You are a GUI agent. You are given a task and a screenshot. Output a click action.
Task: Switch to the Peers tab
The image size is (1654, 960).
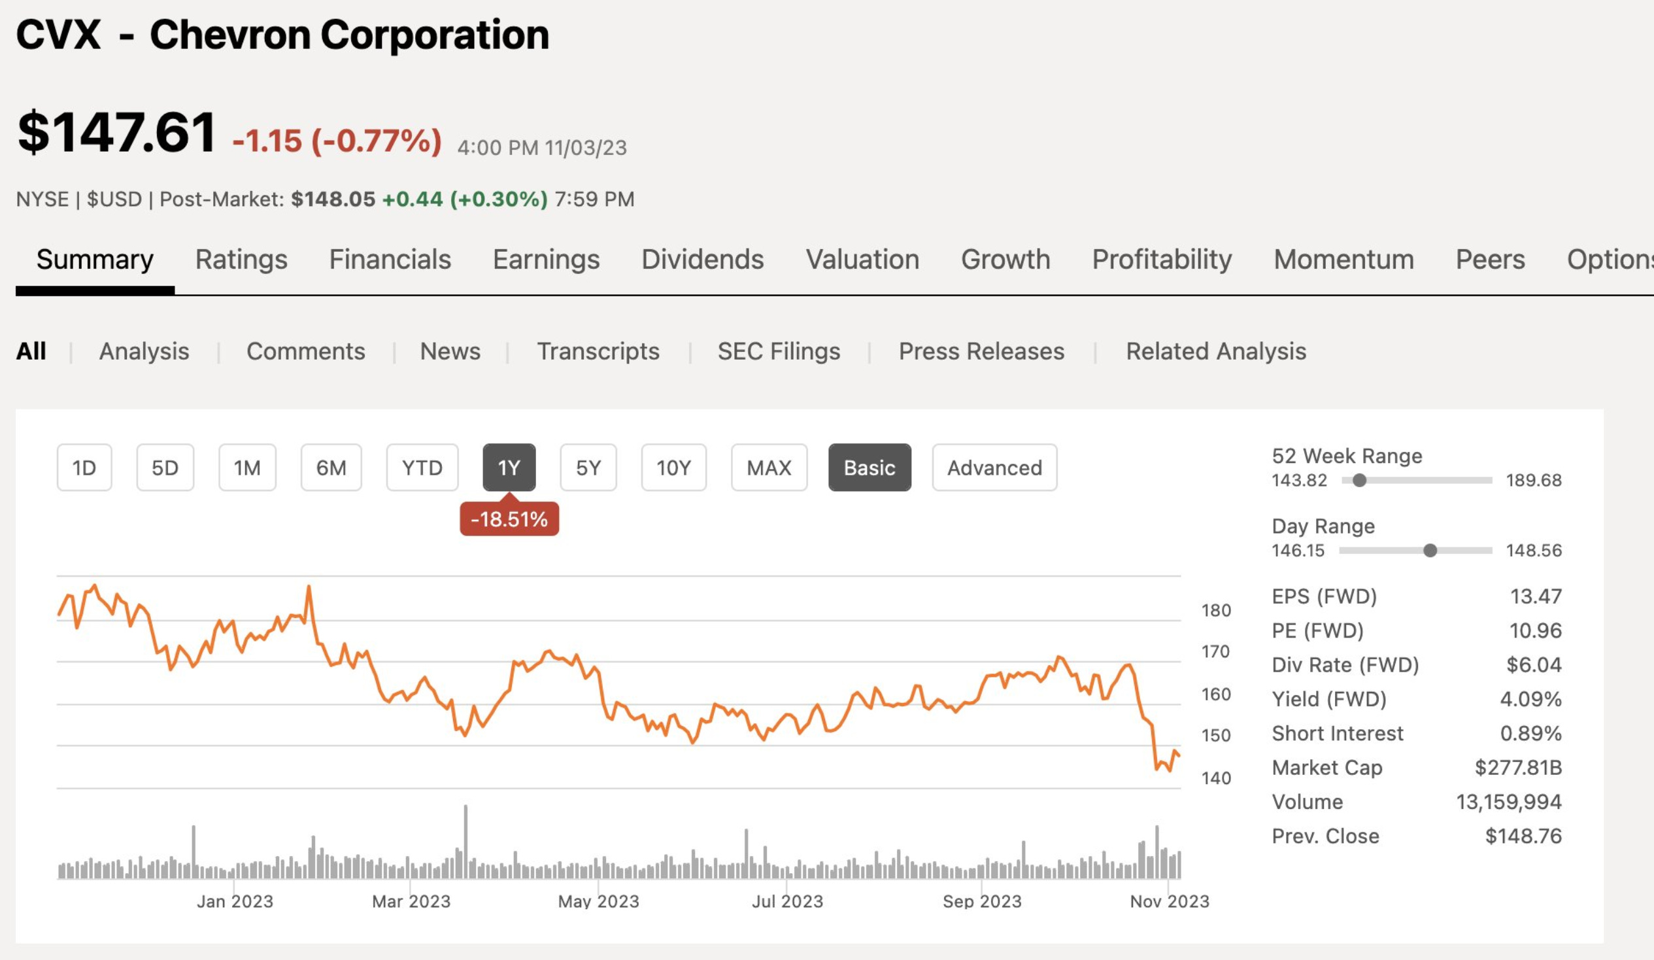[1490, 260]
